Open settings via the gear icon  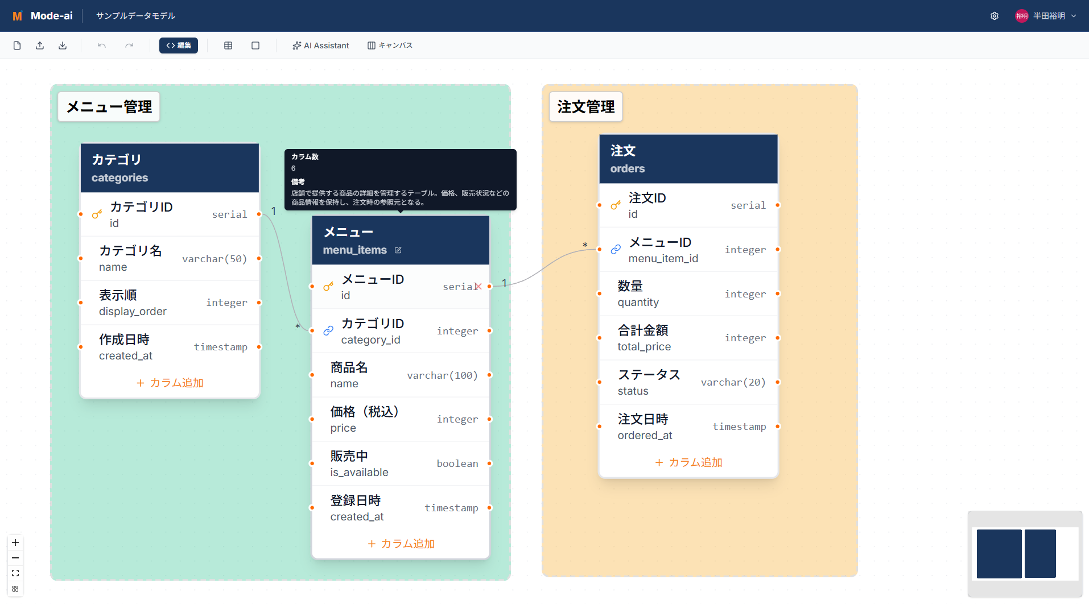coord(995,16)
